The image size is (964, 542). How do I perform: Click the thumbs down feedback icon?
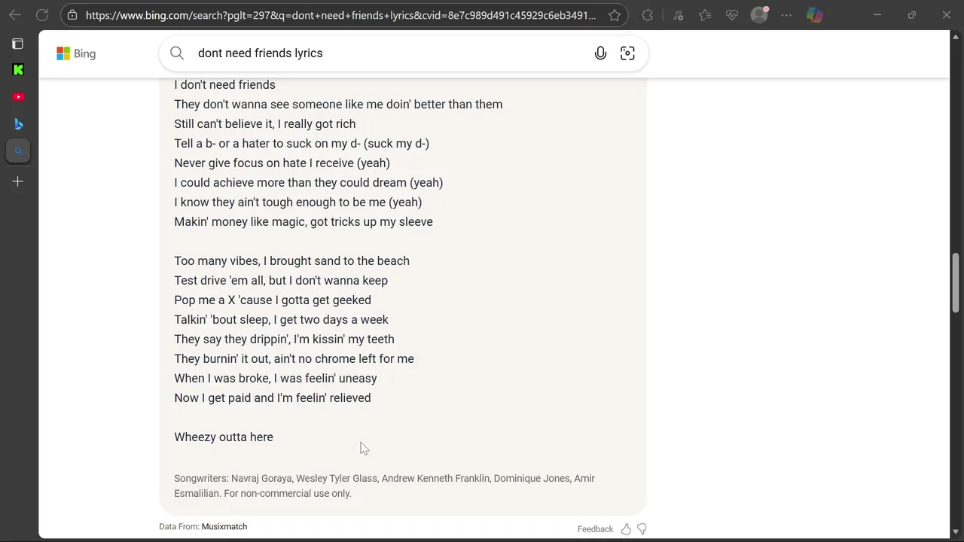pos(642,529)
